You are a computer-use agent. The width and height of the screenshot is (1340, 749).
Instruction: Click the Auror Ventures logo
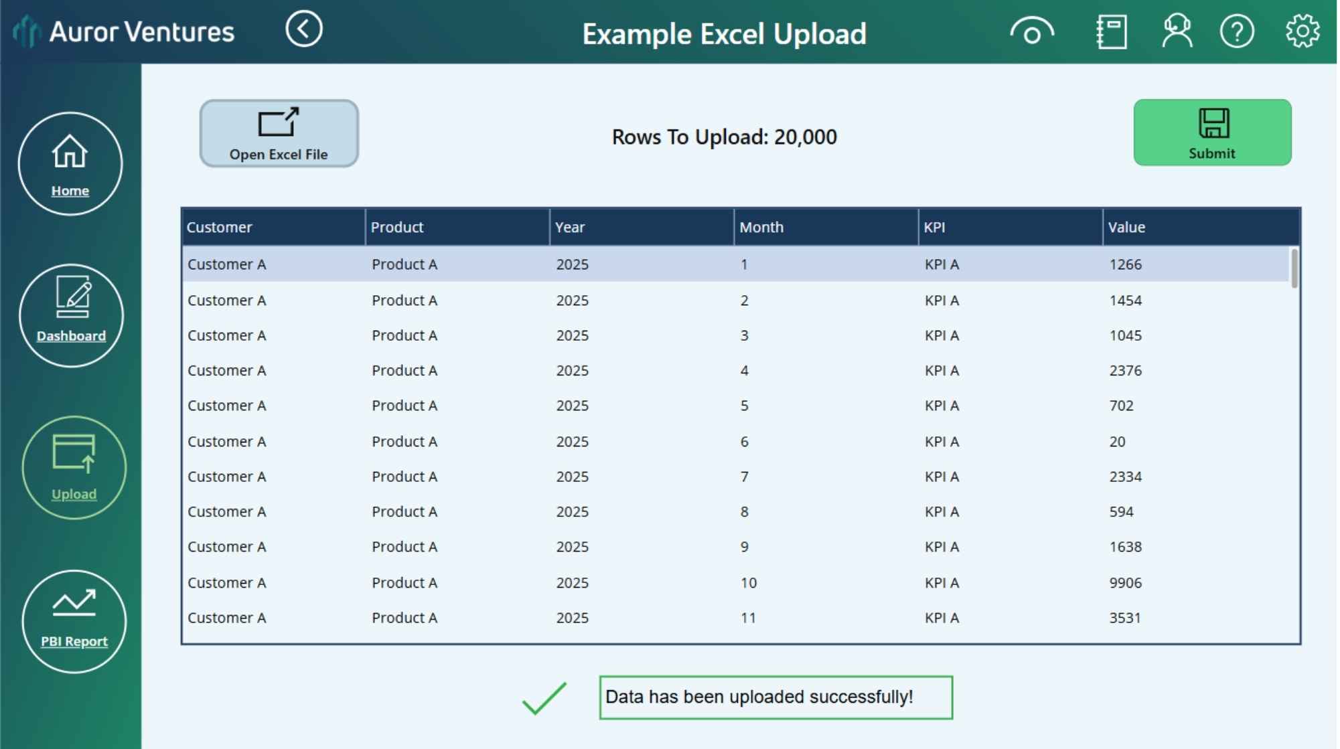pos(125,31)
